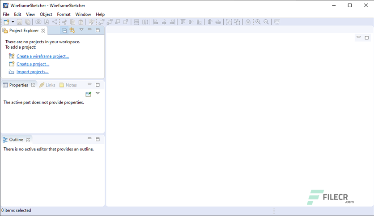Open the View menu
The width and height of the screenshot is (374, 216).
[30, 14]
